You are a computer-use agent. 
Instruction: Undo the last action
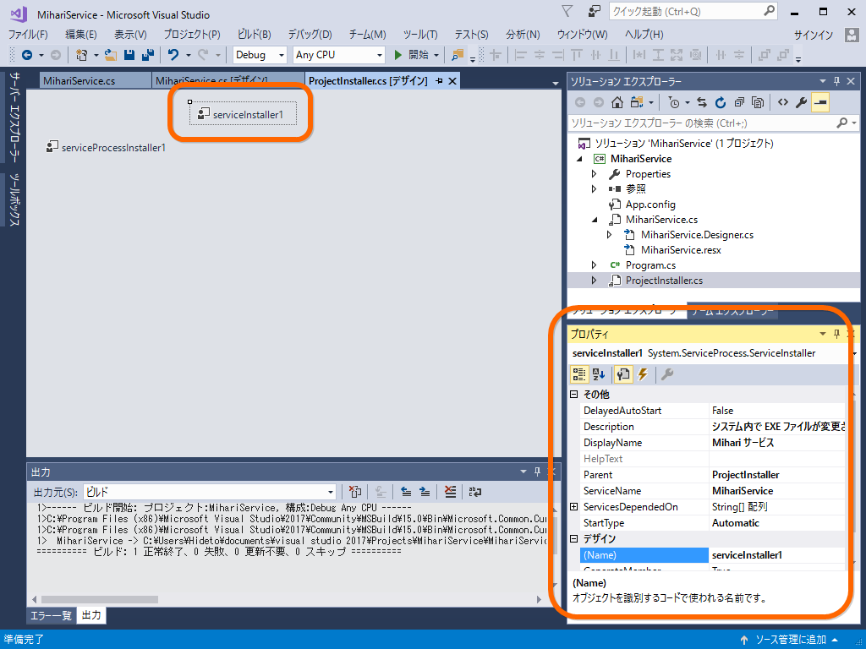173,55
